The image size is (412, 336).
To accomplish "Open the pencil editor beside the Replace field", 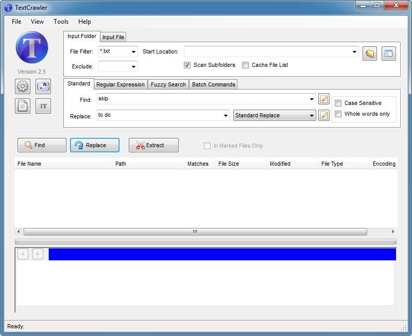I will [x=324, y=115].
